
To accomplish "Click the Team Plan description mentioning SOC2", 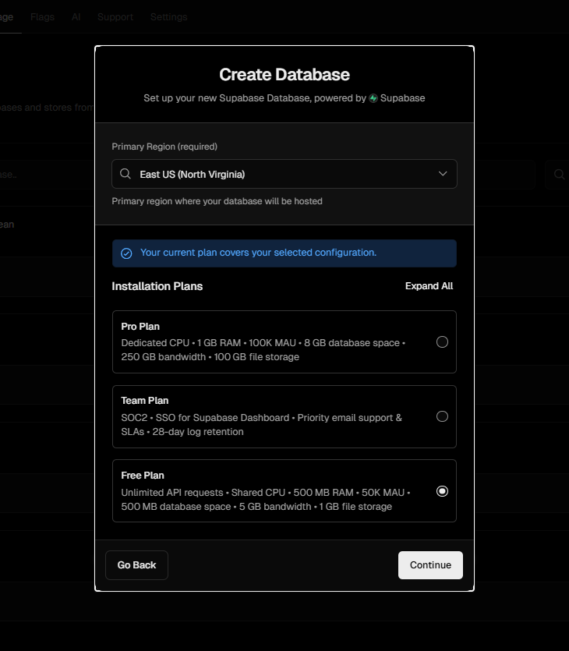I will click(x=261, y=425).
